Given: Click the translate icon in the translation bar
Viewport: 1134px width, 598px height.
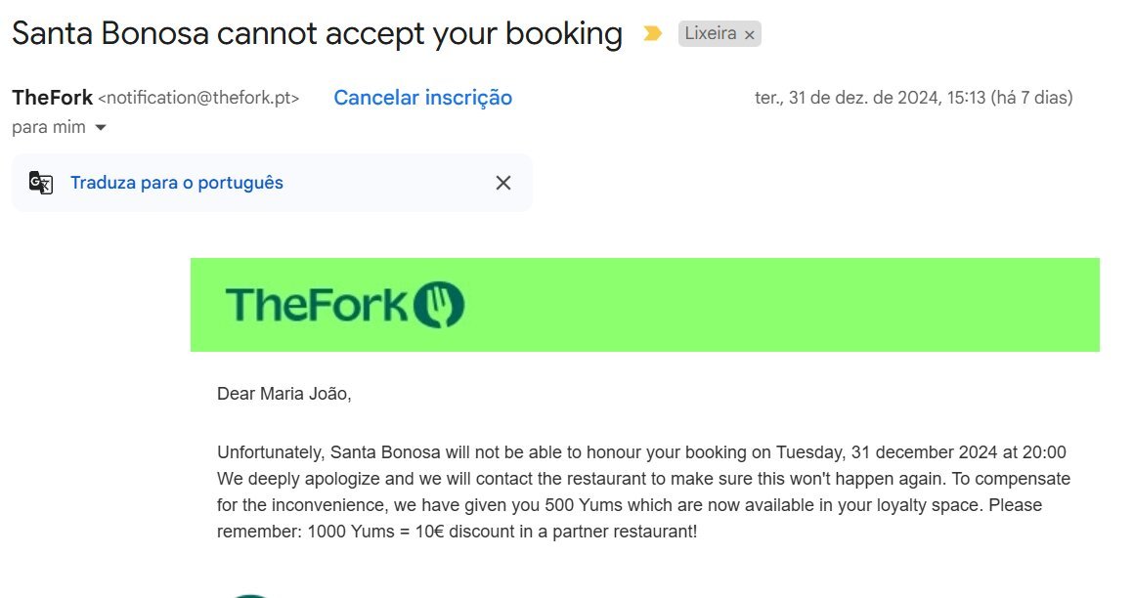Looking at the screenshot, I should [41, 183].
